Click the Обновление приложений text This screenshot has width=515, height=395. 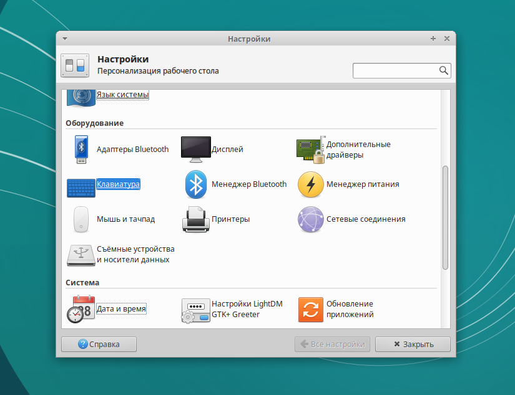pos(350,309)
